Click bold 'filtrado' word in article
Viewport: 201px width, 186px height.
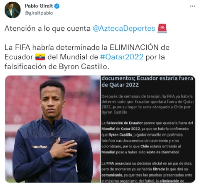coord(159,169)
